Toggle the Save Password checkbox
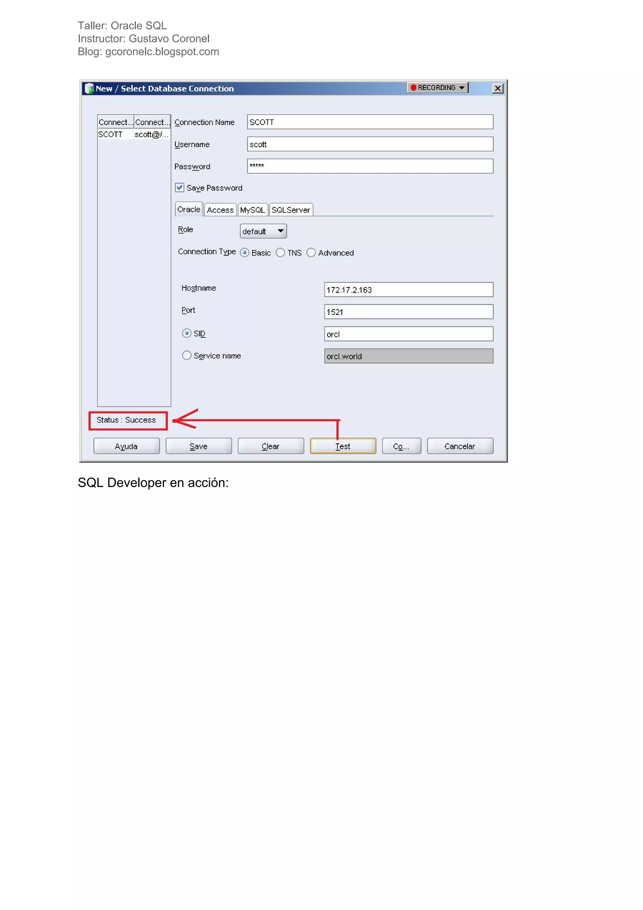Screen dimensions: 643x910 coord(180,188)
